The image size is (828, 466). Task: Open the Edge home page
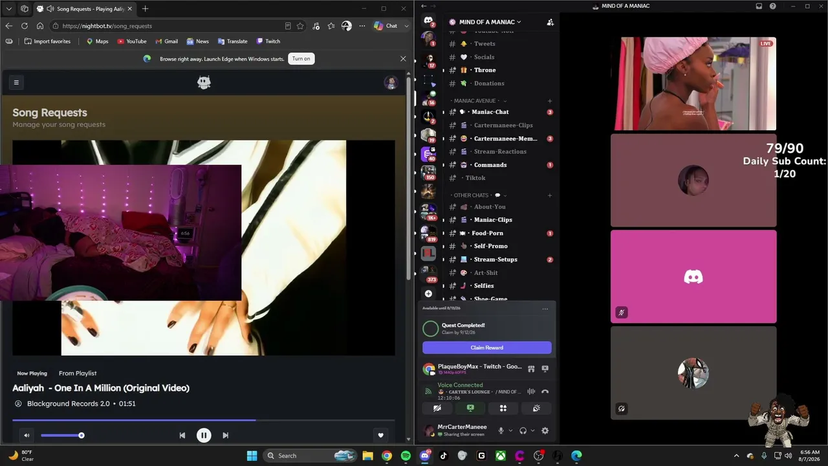point(40,26)
